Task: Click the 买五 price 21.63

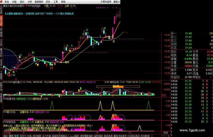Action: coord(188,48)
